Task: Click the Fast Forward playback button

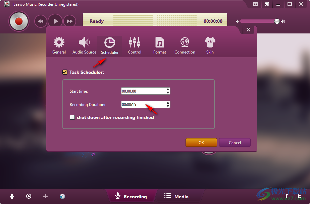Action: [70, 21]
